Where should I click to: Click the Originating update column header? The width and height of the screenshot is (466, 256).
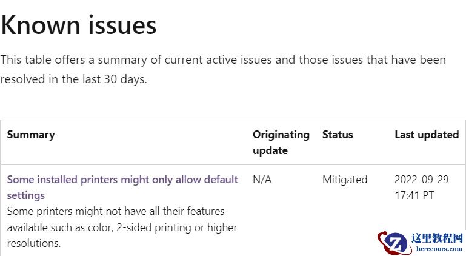pos(281,142)
